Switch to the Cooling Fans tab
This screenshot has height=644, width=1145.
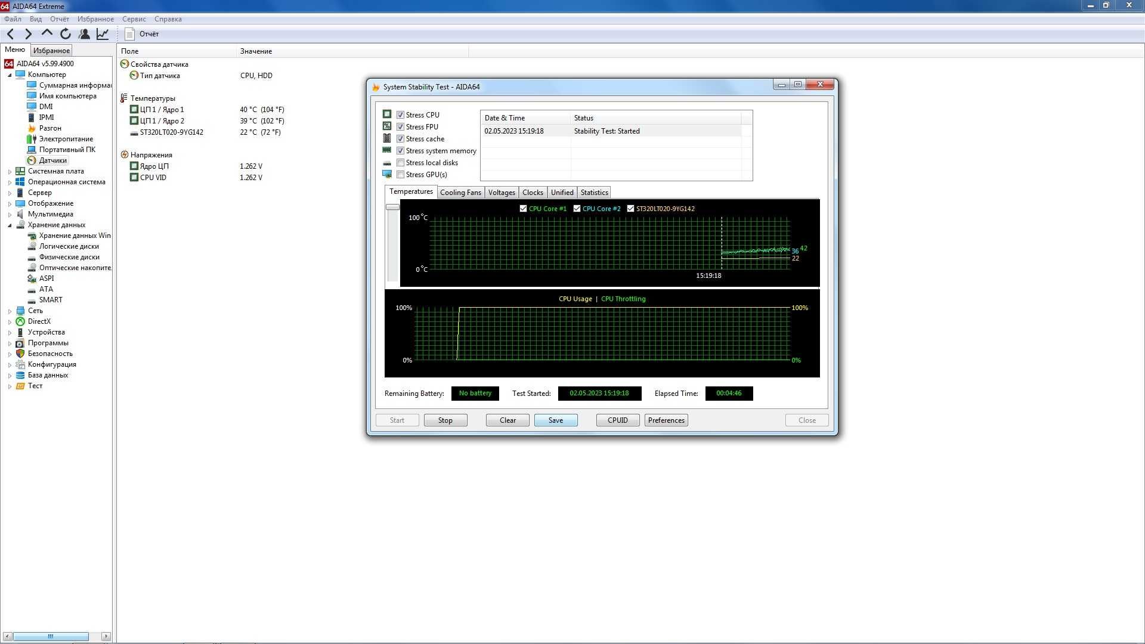click(x=460, y=193)
